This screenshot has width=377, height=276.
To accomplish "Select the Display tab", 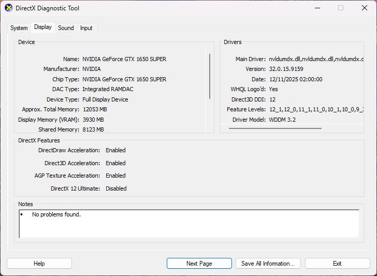I will (x=43, y=27).
